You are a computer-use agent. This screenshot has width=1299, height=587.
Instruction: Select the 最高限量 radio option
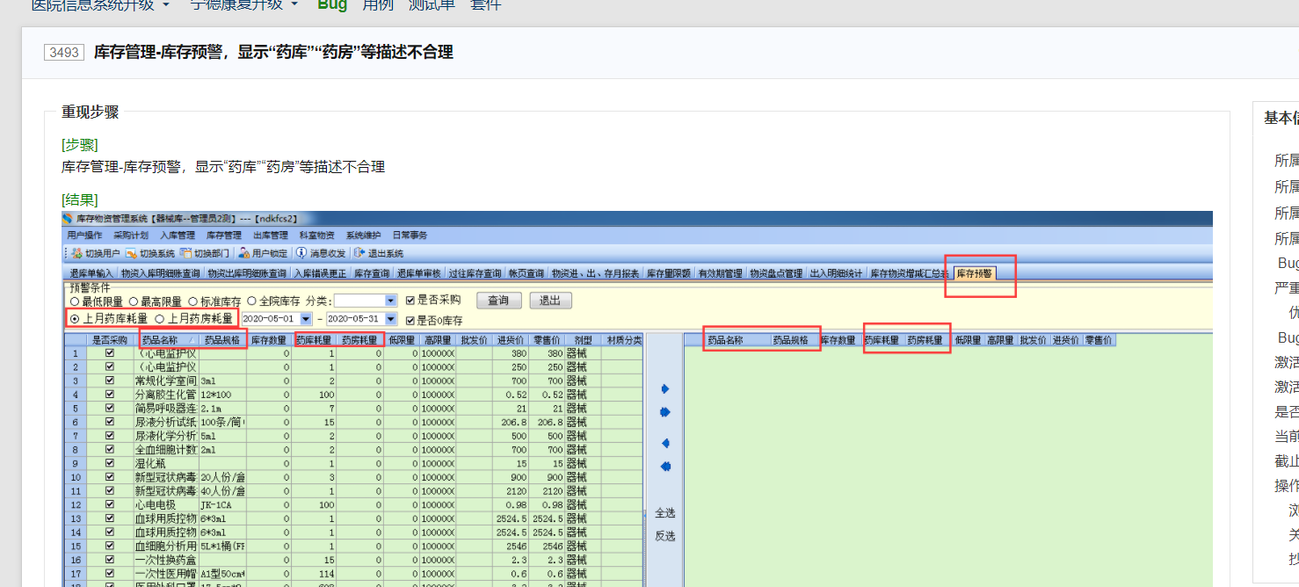[134, 301]
